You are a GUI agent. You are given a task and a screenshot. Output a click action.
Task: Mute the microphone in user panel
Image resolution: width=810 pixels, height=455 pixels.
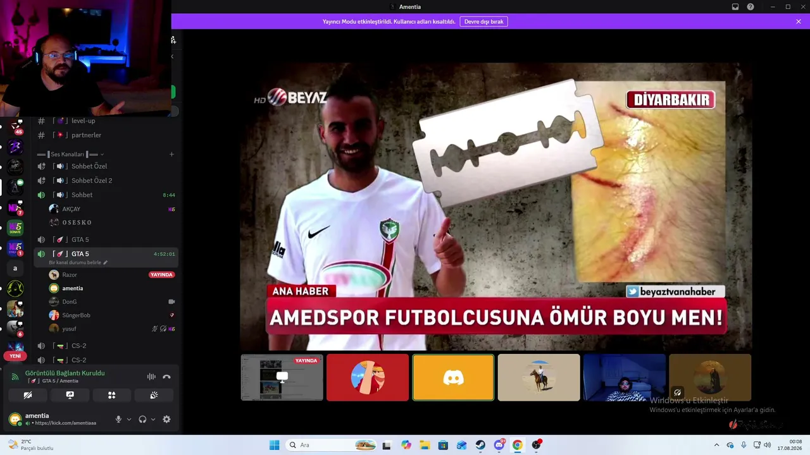point(118,419)
